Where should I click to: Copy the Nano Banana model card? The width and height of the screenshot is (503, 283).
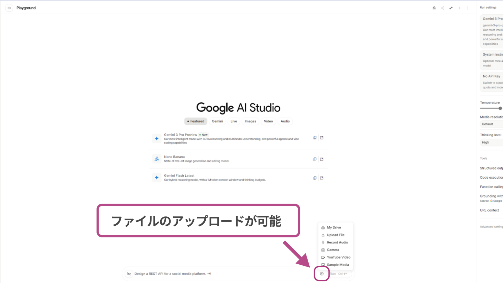click(x=315, y=159)
